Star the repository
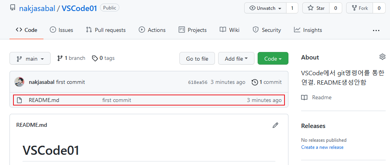The width and height of the screenshot is (390, 165). tap(316, 8)
